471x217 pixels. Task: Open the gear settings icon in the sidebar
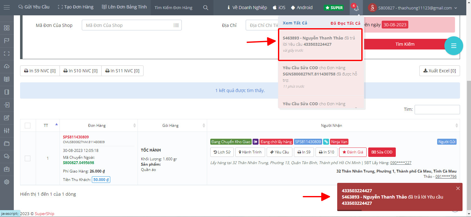pyautogui.click(x=7, y=182)
